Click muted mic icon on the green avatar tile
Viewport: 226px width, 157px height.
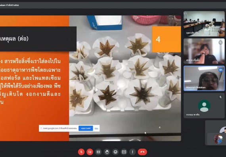pyautogui.click(x=220, y=97)
